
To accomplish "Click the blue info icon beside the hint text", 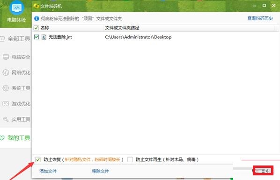I will tap(37, 18).
